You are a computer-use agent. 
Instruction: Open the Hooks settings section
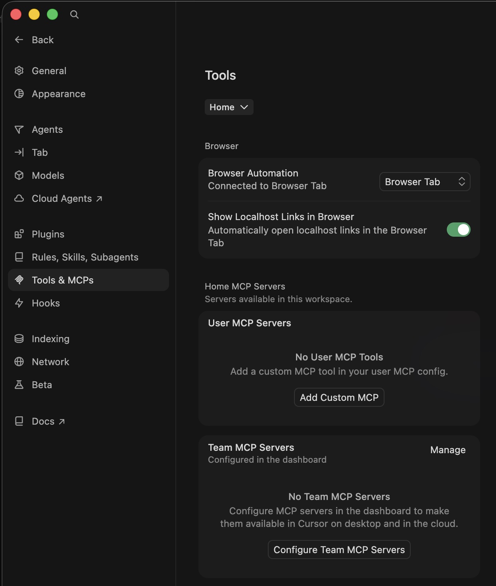(88, 303)
